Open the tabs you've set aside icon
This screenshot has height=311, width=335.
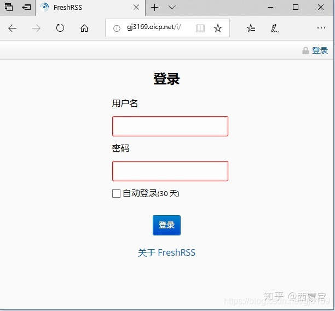(x=9, y=7)
